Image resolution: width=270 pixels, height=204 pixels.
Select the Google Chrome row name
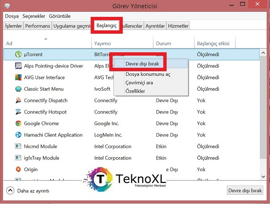[41, 123]
